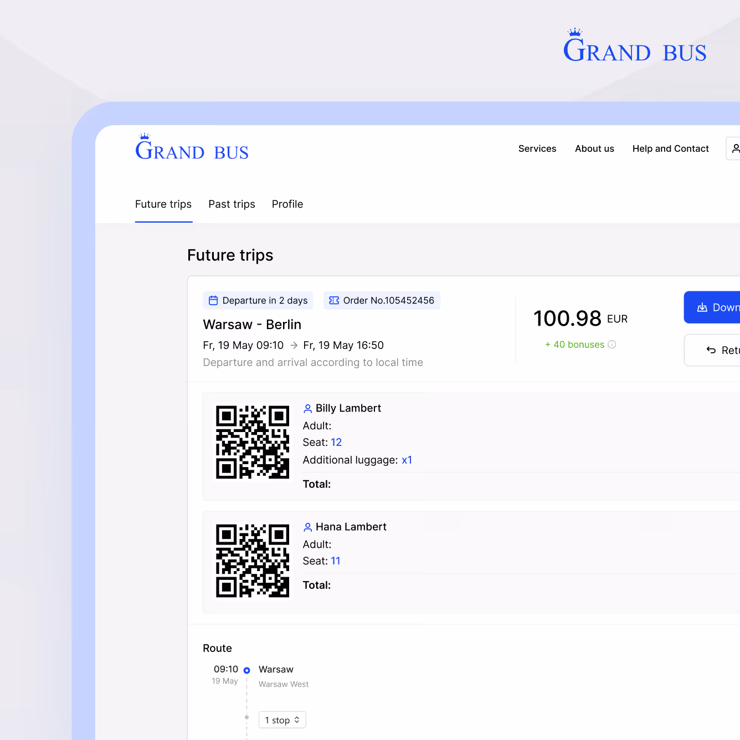Click seat number 12 for Billy Lambert
Image resolution: width=740 pixels, height=740 pixels.
click(x=336, y=443)
